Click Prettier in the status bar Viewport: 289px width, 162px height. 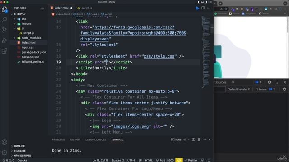tap(191, 160)
